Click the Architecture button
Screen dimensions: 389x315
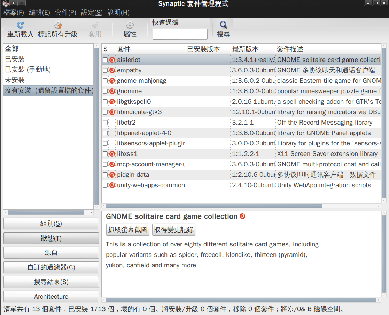pyautogui.click(x=51, y=297)
